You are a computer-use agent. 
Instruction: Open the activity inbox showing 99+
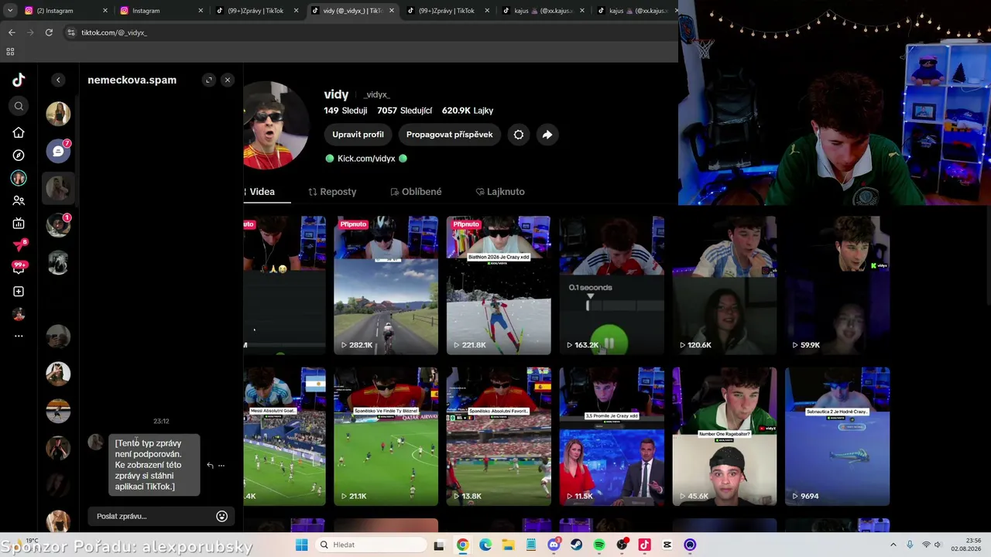19,268
